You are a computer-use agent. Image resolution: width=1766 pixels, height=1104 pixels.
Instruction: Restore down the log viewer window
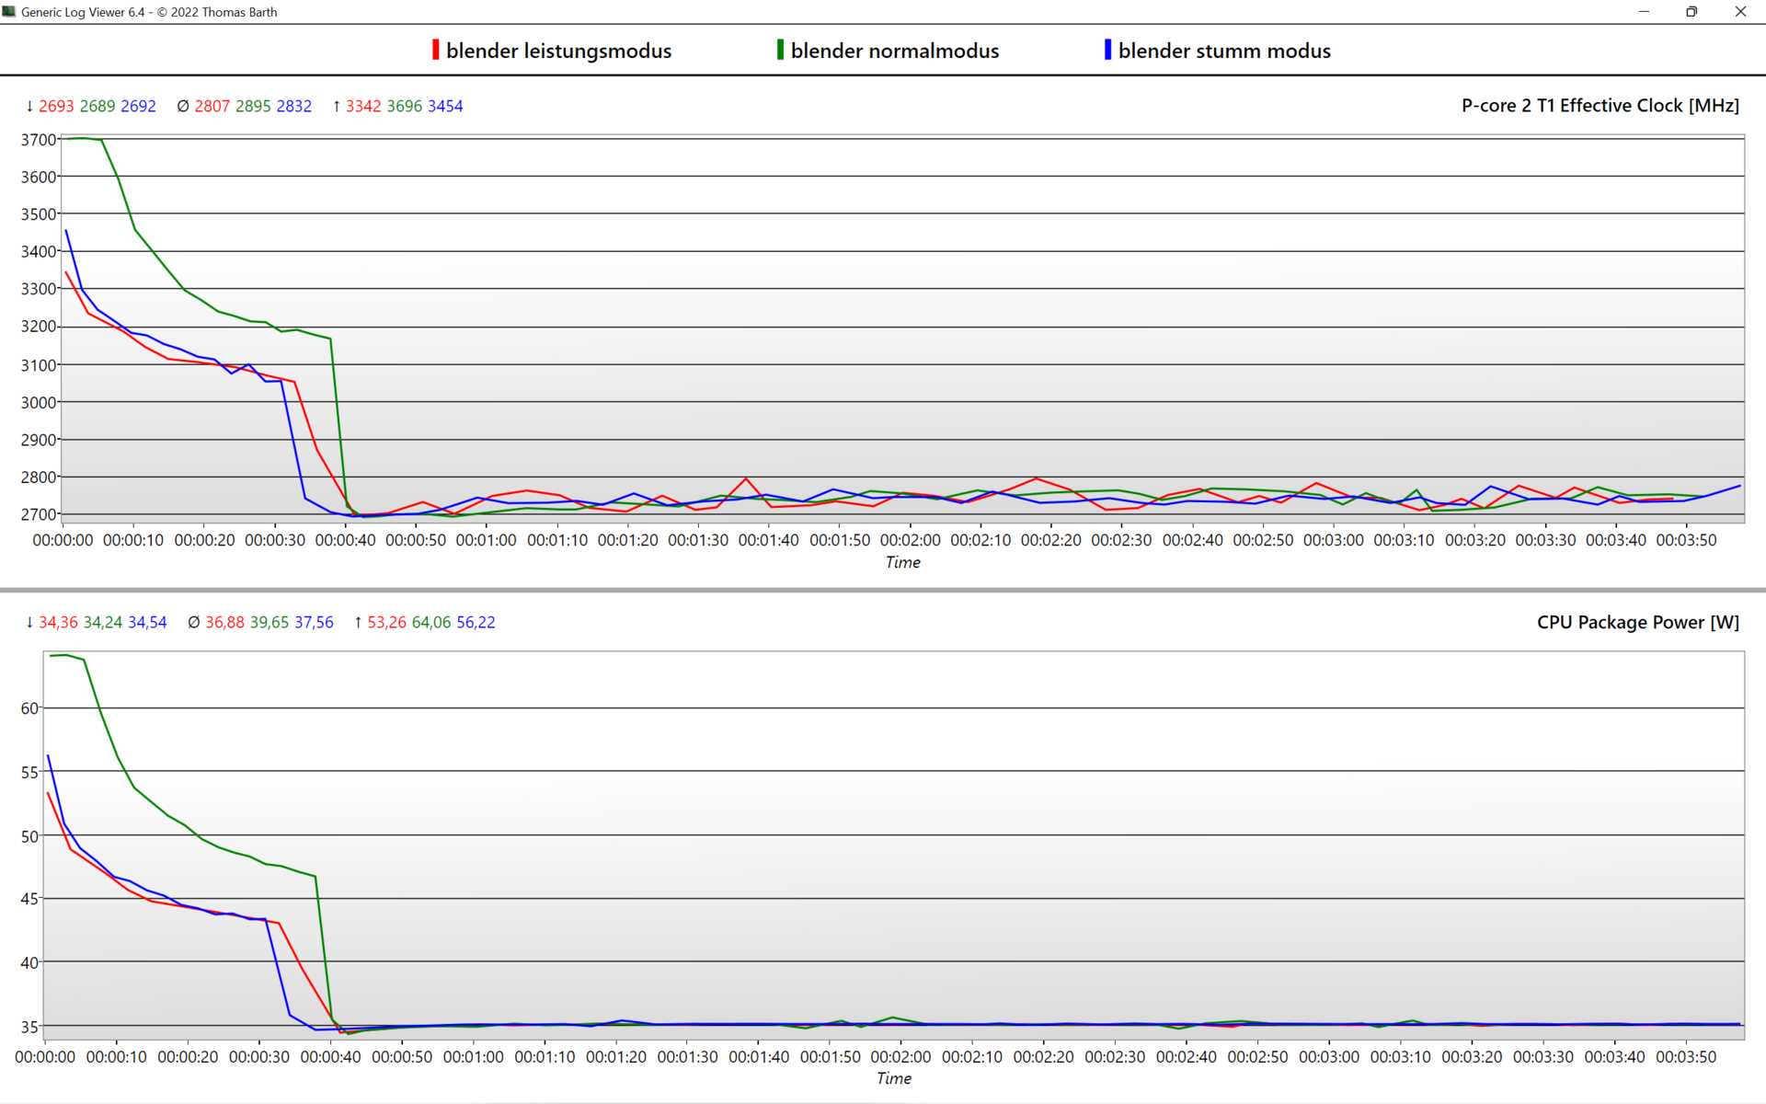1691,12
